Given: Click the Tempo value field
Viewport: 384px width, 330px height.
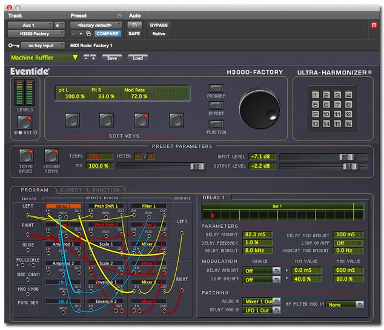Looking at the screenshot, I should click(99, 156).
